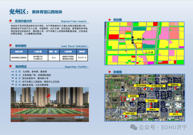This screenshot has width=193, height=135.
Task: Click the graduation cap icon of the 教育 row
Action: click(13, 78)
